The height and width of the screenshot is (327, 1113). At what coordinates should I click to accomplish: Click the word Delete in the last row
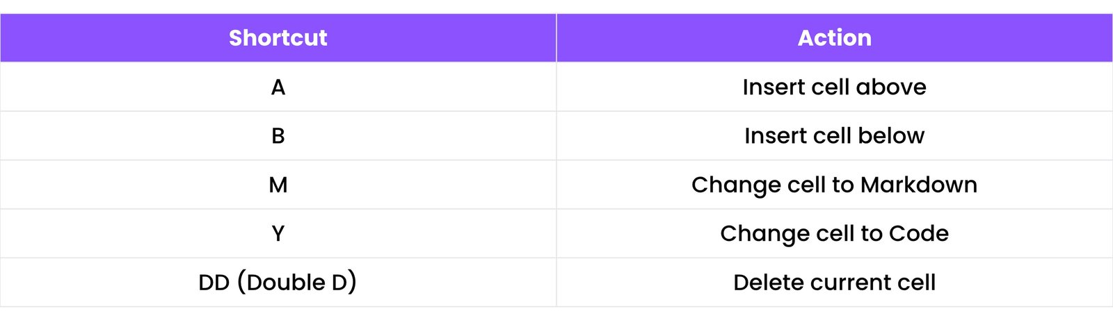(769, 283)
